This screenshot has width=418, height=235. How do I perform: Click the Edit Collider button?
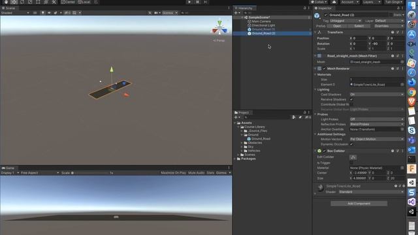[x=353, y=157]
